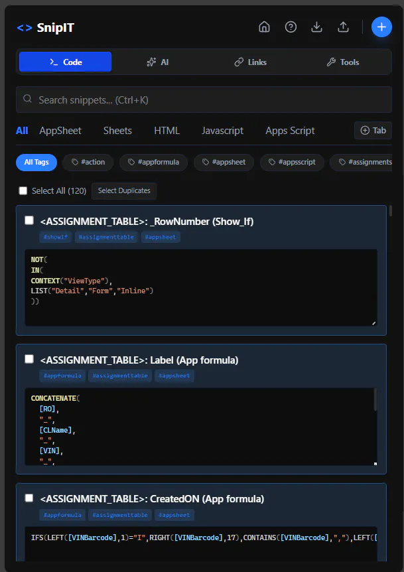The width and height of the screenshot is (404, 572).
Task: Click Select Duplicates button
Action: (124, 191)
